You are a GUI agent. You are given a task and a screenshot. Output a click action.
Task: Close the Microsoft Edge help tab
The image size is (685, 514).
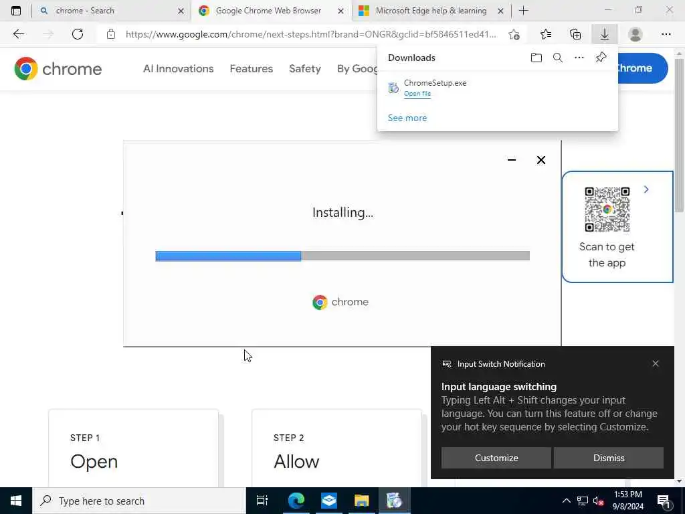point(500,11)
